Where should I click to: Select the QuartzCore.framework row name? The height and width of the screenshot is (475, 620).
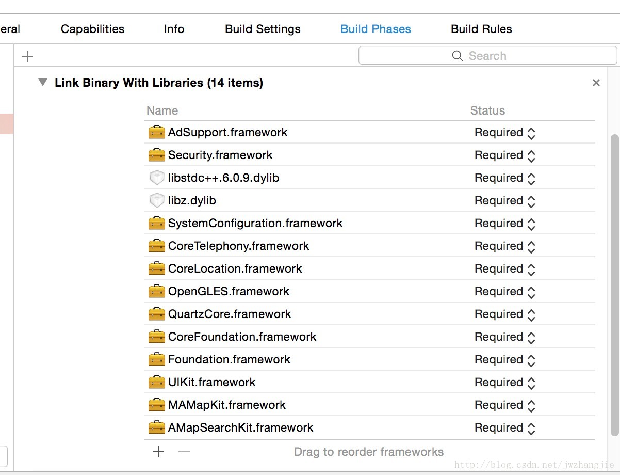click(230, 314)
